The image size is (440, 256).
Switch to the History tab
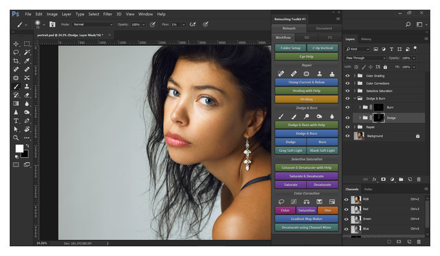(366, 39)
